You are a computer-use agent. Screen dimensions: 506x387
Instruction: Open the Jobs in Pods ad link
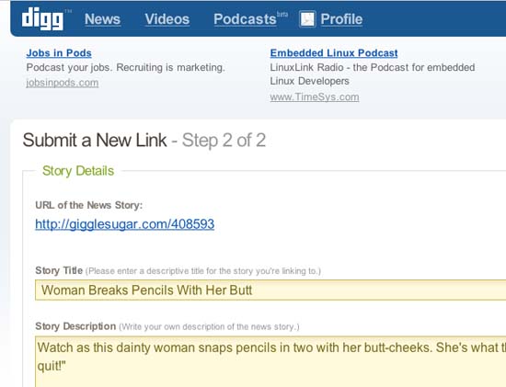pyautogui.click(x=59, y=53)
